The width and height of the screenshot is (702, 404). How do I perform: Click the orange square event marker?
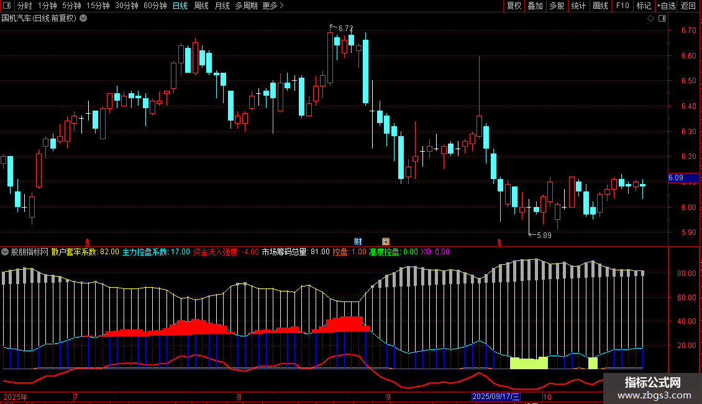click(x=385, y=242)
